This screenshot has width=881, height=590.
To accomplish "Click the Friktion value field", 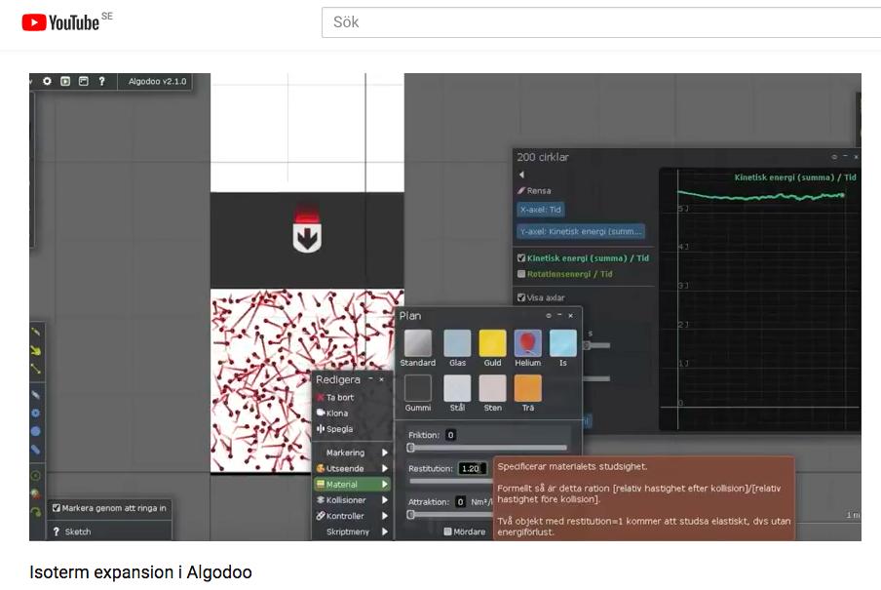I will coord(450,435).
